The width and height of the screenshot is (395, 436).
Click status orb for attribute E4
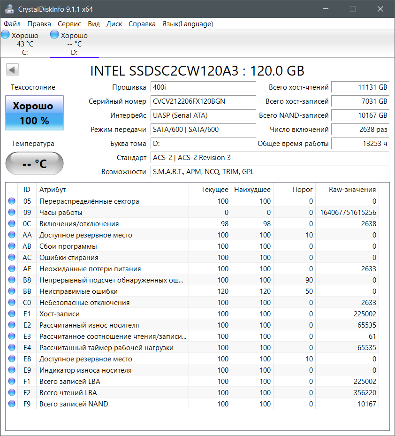[x=12, y=348]
